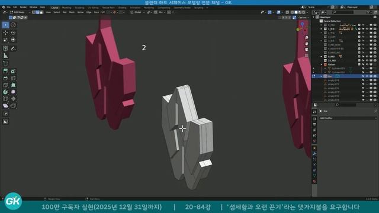This screenshot has width=379, height=213.
Task: Open the Mesh menu in viewport header
Action: click(x=72, y=12)
